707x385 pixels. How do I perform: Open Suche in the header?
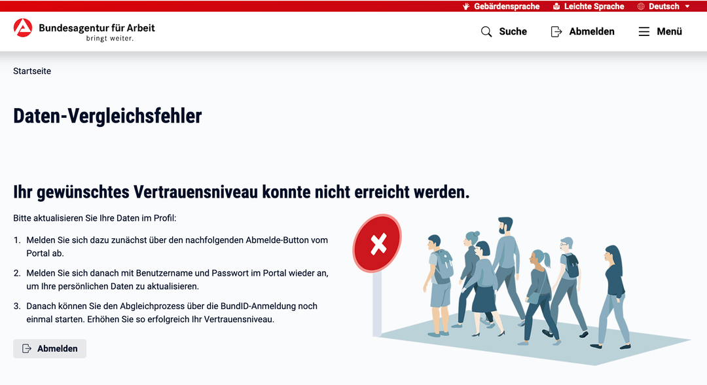tap(513, 31)
